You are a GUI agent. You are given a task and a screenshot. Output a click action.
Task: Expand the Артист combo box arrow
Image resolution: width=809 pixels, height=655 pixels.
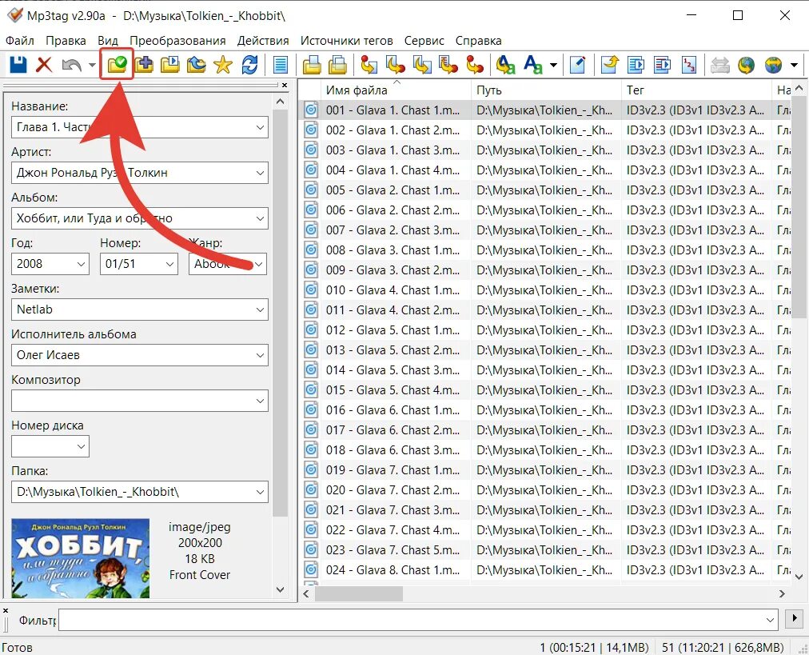[260, 173]
